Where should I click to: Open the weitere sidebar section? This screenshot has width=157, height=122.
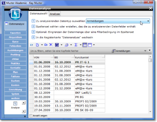tap(16, 98)
